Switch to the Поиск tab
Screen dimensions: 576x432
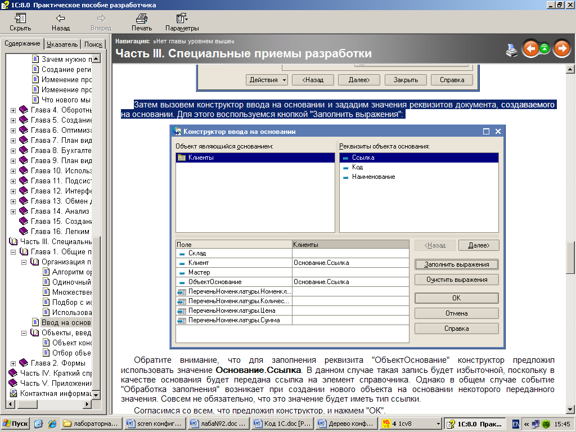tap(93, 44)
